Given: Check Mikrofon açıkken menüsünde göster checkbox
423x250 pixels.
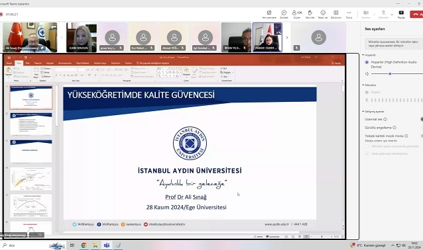Looking at the screenshot, I should (367, 146).
